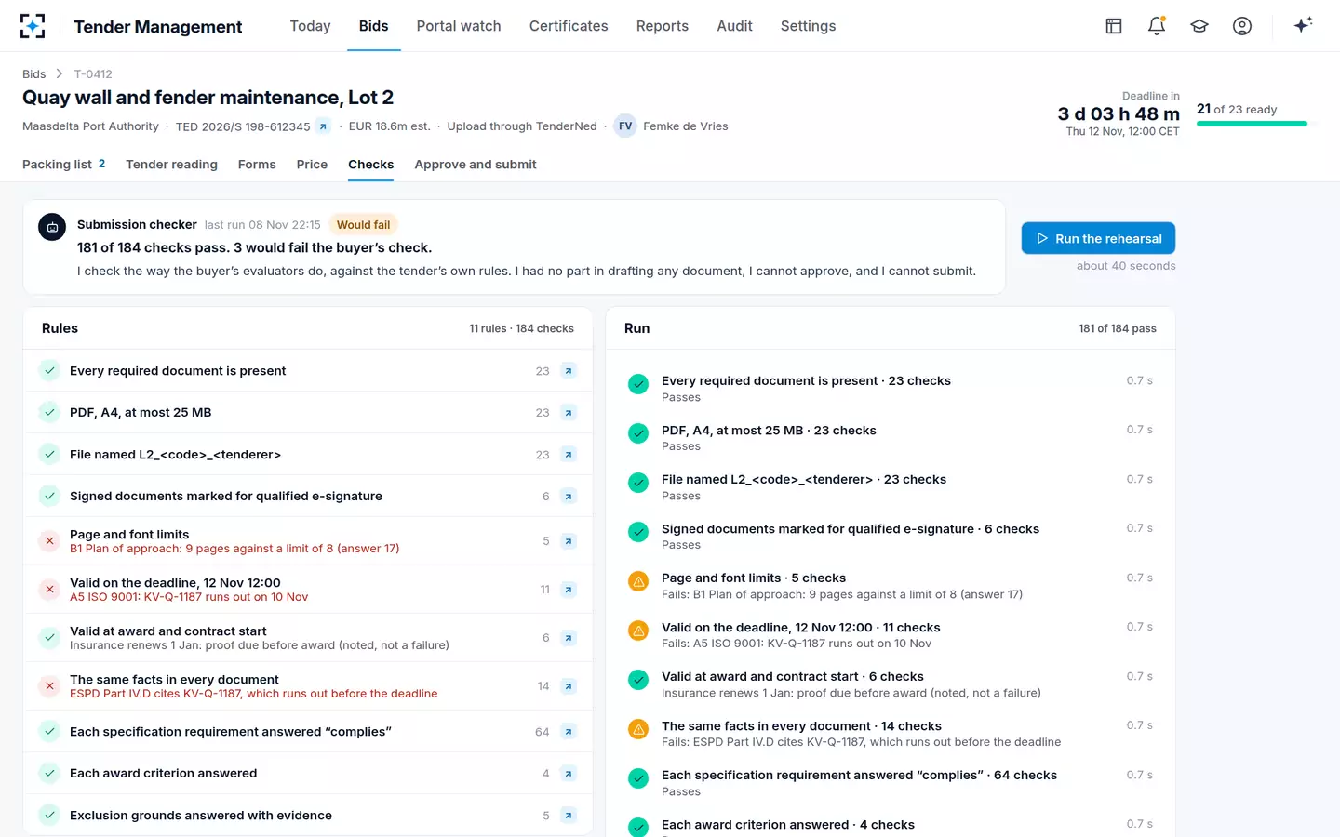Open the arrow for 'PDF, A4, at most 25 MB' rule

(x=569, y=413)
